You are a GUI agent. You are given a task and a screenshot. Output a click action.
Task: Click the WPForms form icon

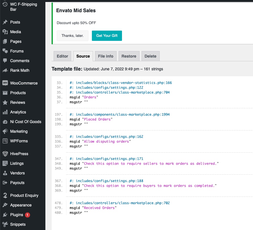coord(5,141)
